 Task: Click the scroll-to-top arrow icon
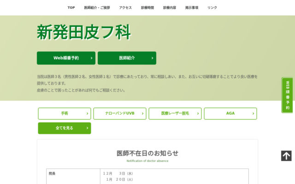pyautogui.click(x=286, y=156)
